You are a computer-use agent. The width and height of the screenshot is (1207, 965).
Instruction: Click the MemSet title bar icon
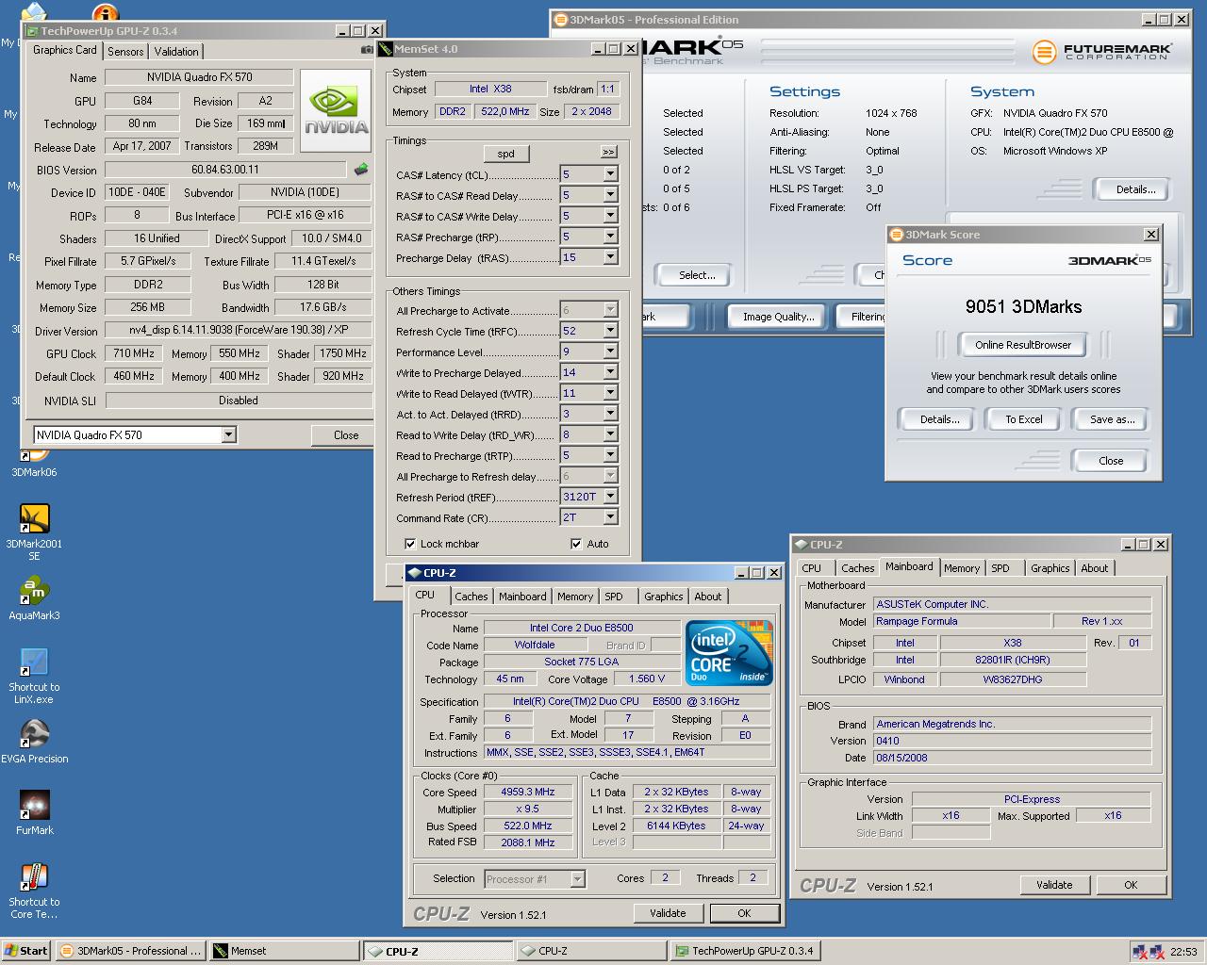[386, 49]
